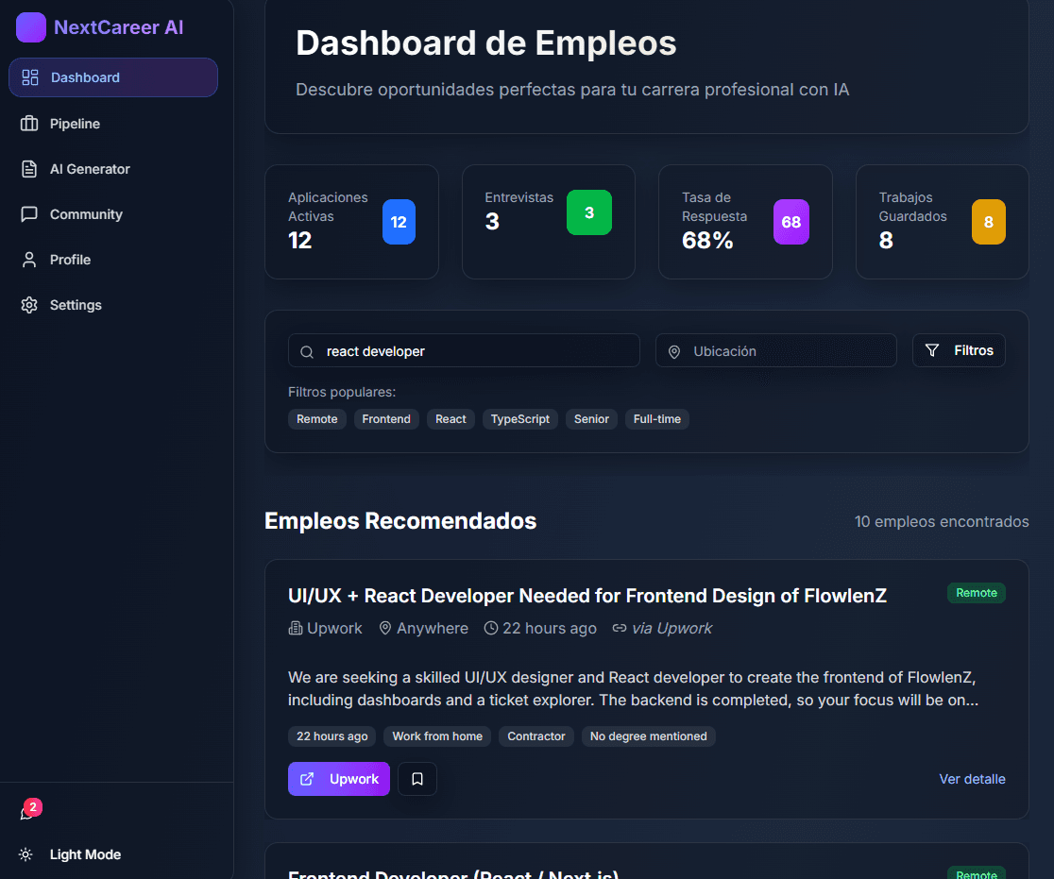This screenshot has height=879, width=1054.
Task: Select the TypeScript filter chip
Action: point(520,419)
